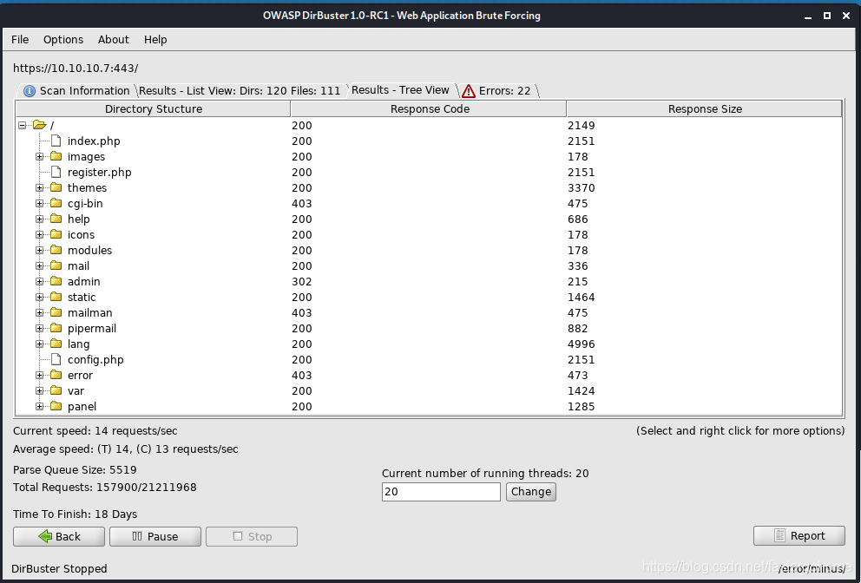Click the folder icon beside var
Viewport: 861px width, 583px height.
[56, 391]
